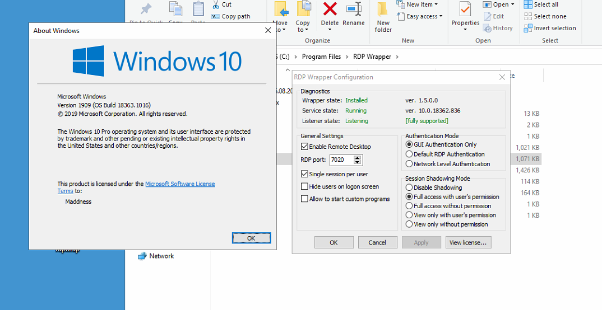Click the Move to folder icon

click(281, 10)
